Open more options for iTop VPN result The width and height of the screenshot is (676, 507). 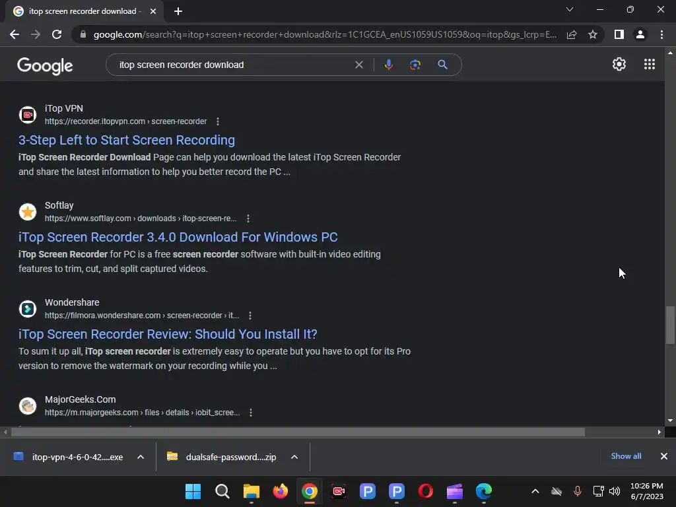218,121
